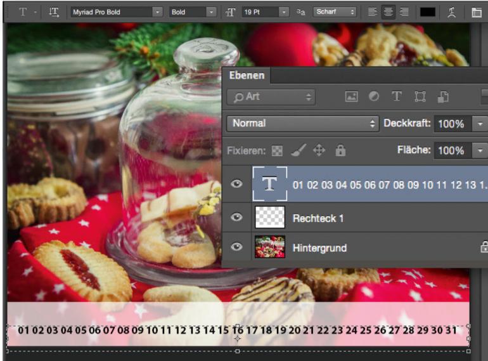Select the text layer thumbnail
Viewport: 488px width, 361px height.
[269, 184]
